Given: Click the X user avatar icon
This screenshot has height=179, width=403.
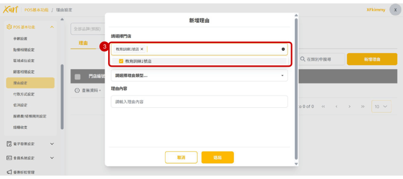Looking at the screenshot, I should 395,10.
